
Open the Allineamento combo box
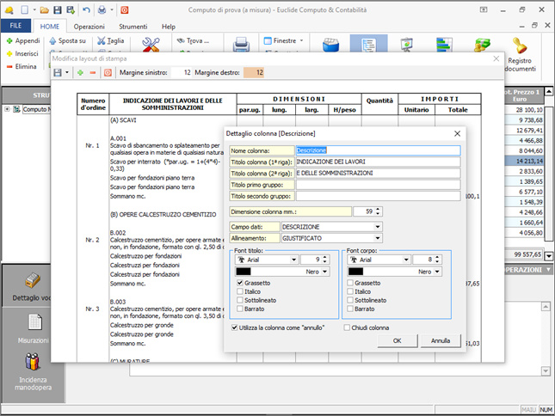pos(378,238)
